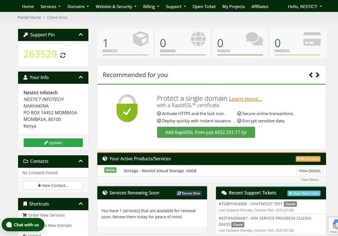Click the green SSL padlock image
This screenshot has width=338, height=236.
pos(127,108)
